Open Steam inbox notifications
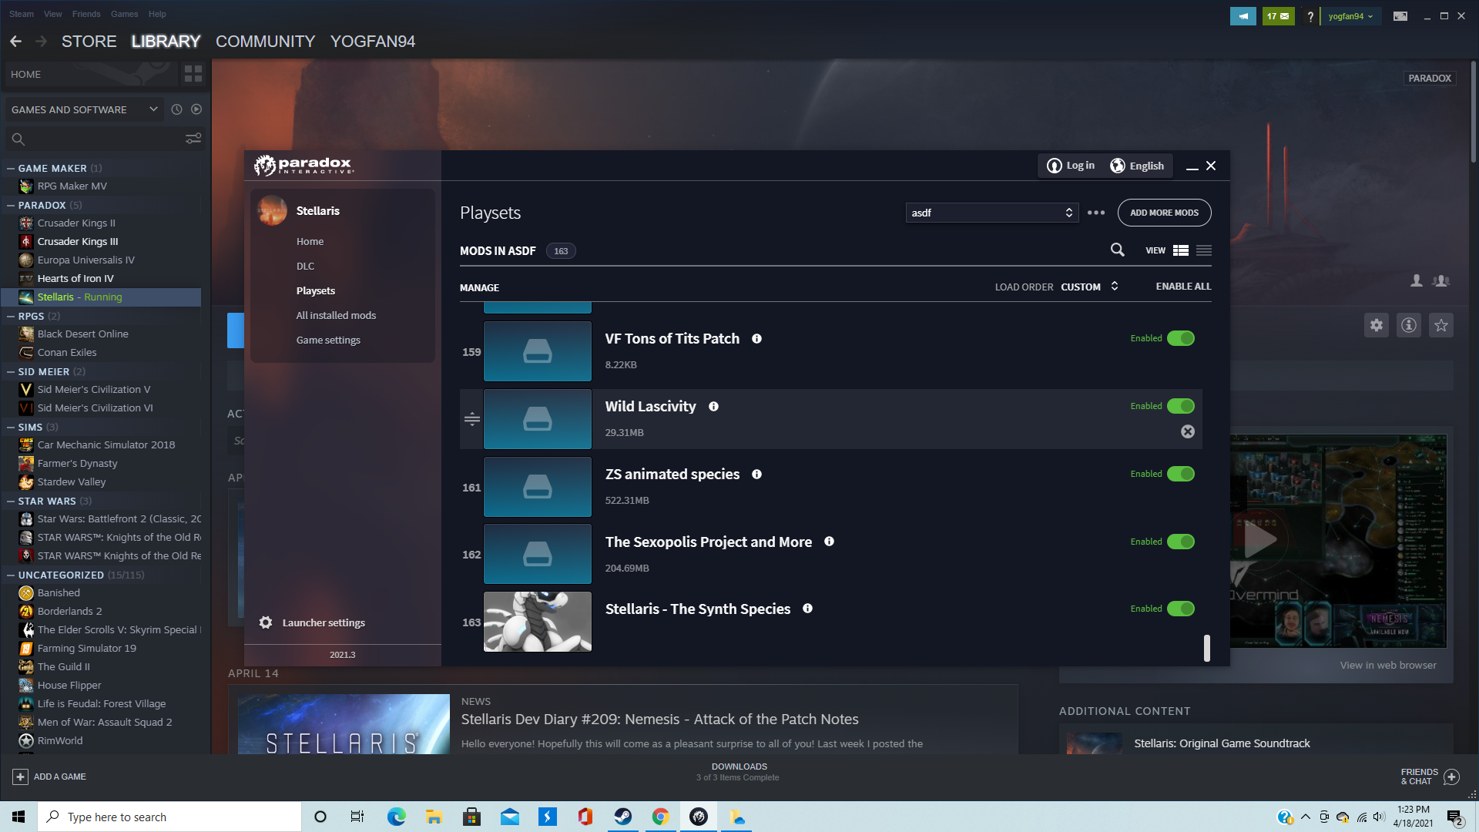Screen dimensions: 1479x832 [x=1278, y=16]
